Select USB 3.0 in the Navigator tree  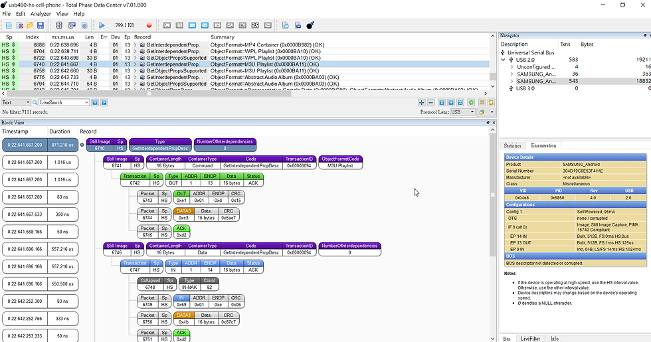pyautogui.click(x=525, y=88)
